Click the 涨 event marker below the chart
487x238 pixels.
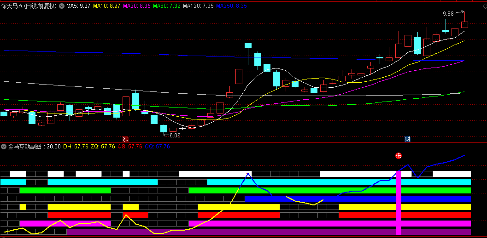(125, 139)
